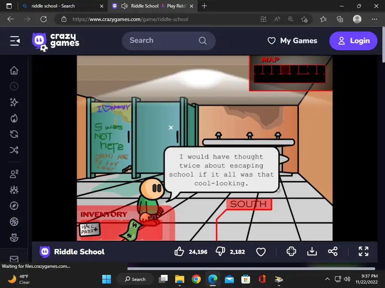Click the address bar URL
The width and height of the screenshot is (385, 288).
130,19
